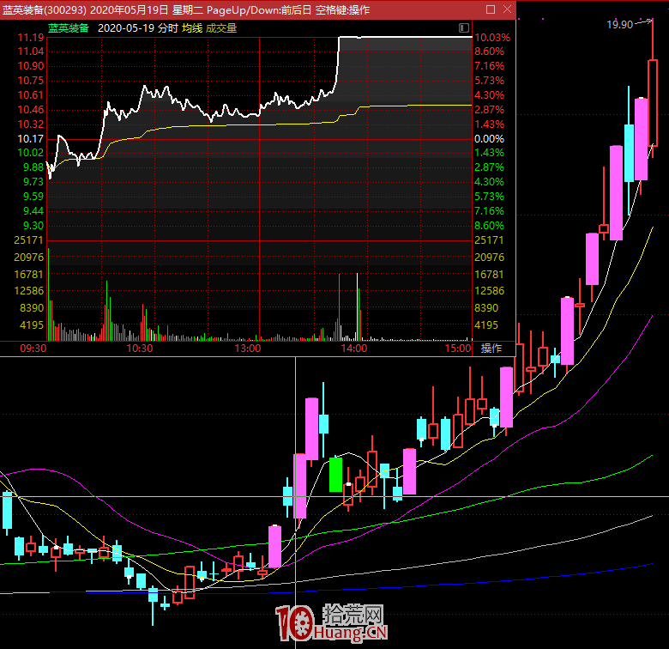Click the solid green candlestick on K-line chart
This screenshot has height=649, width=669.
pyautogui.click(x=336, y=474)
